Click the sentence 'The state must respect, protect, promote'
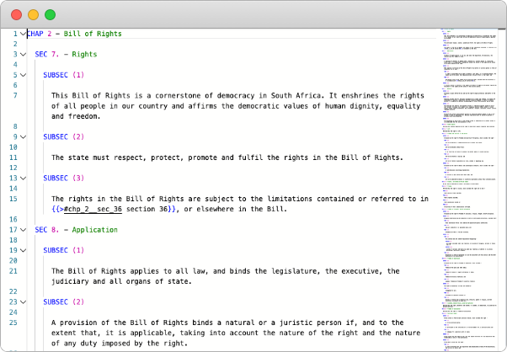 227,157
